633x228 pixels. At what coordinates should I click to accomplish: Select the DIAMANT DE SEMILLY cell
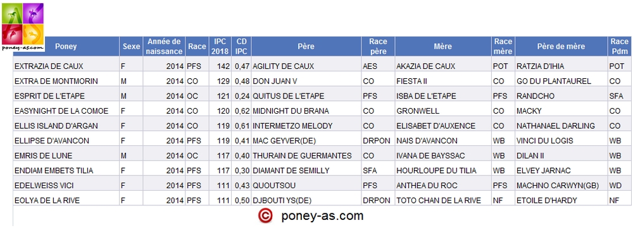pyautogui.click(x=306, y=171)
